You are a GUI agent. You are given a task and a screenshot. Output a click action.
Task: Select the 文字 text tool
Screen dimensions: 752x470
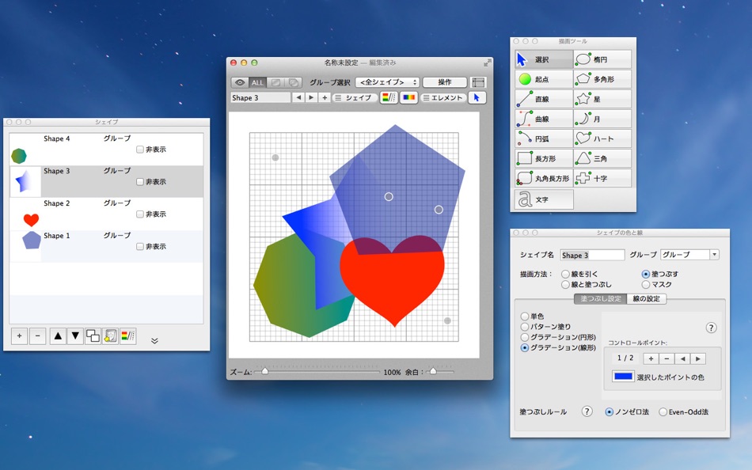click(544, 199)
